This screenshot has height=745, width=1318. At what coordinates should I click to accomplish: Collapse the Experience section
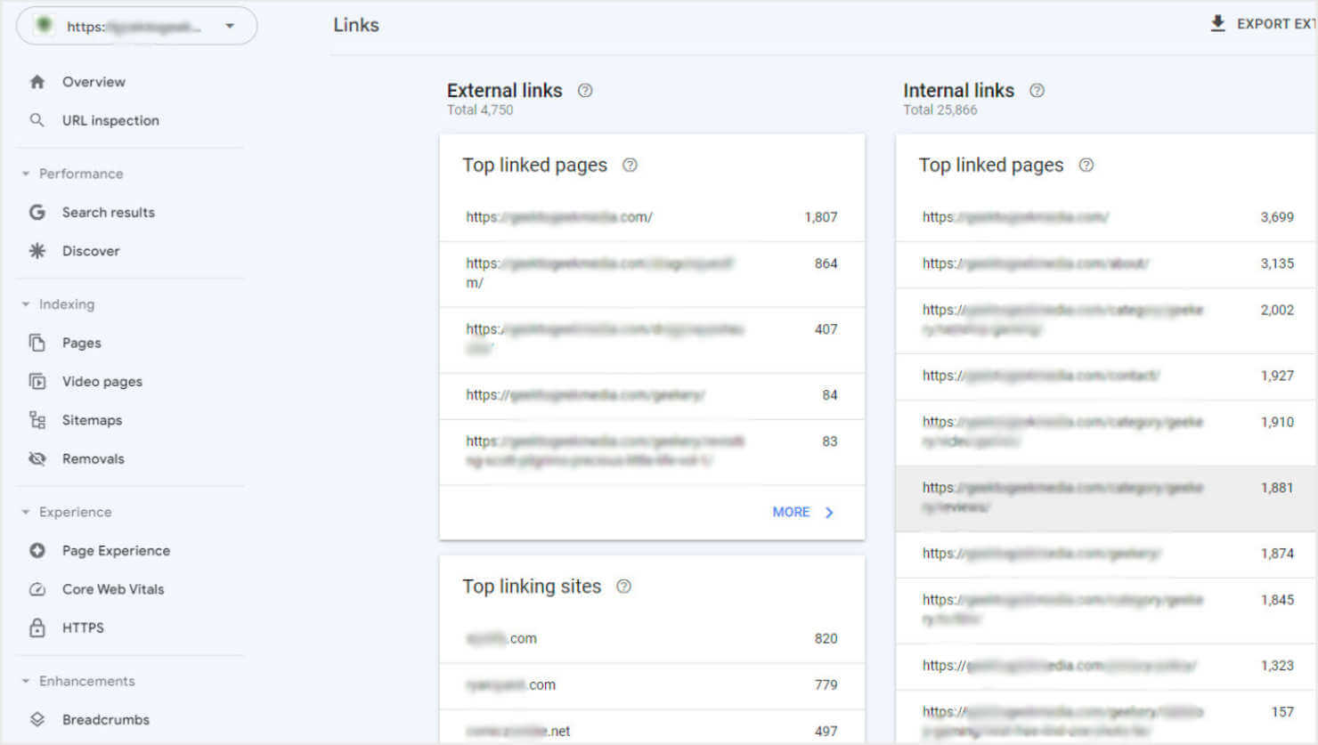tap(25, 512)
